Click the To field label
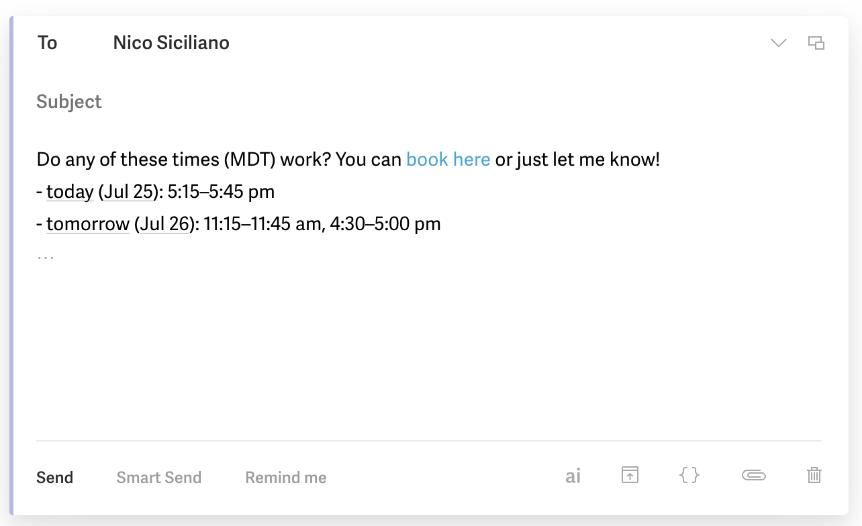 click(x=48, y=43)
